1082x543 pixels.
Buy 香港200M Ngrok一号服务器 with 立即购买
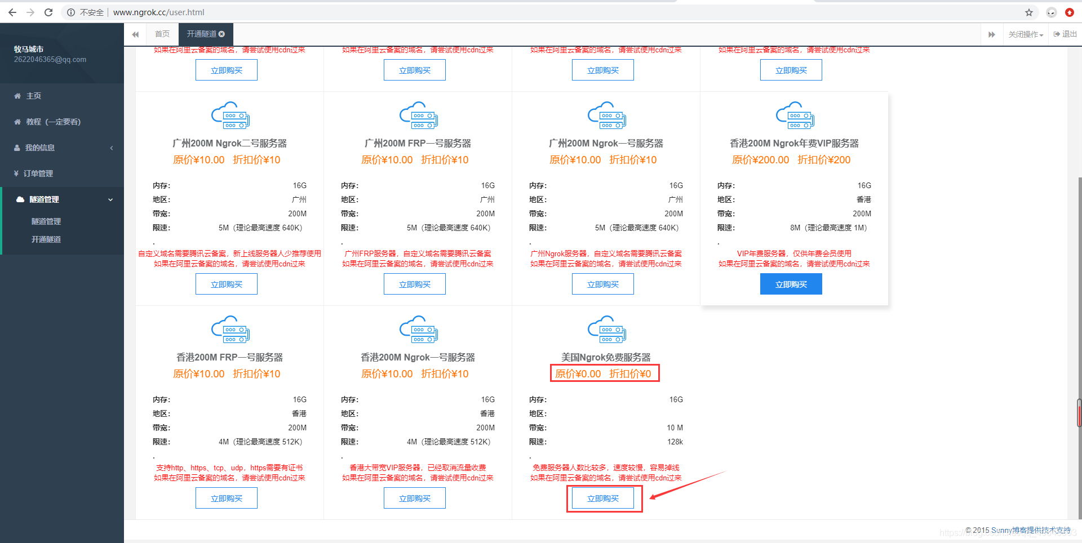(415, 498)
